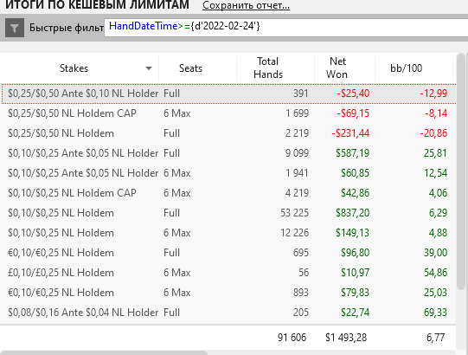The width and height of the screenshot is (468, 355).
Task: Click the 6 Max seats cell for £0,10/£0,25
Action: pyautogui.click(x=177, y=273)
